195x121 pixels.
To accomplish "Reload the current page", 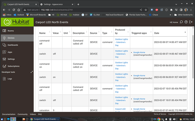I will click(14, 10).
